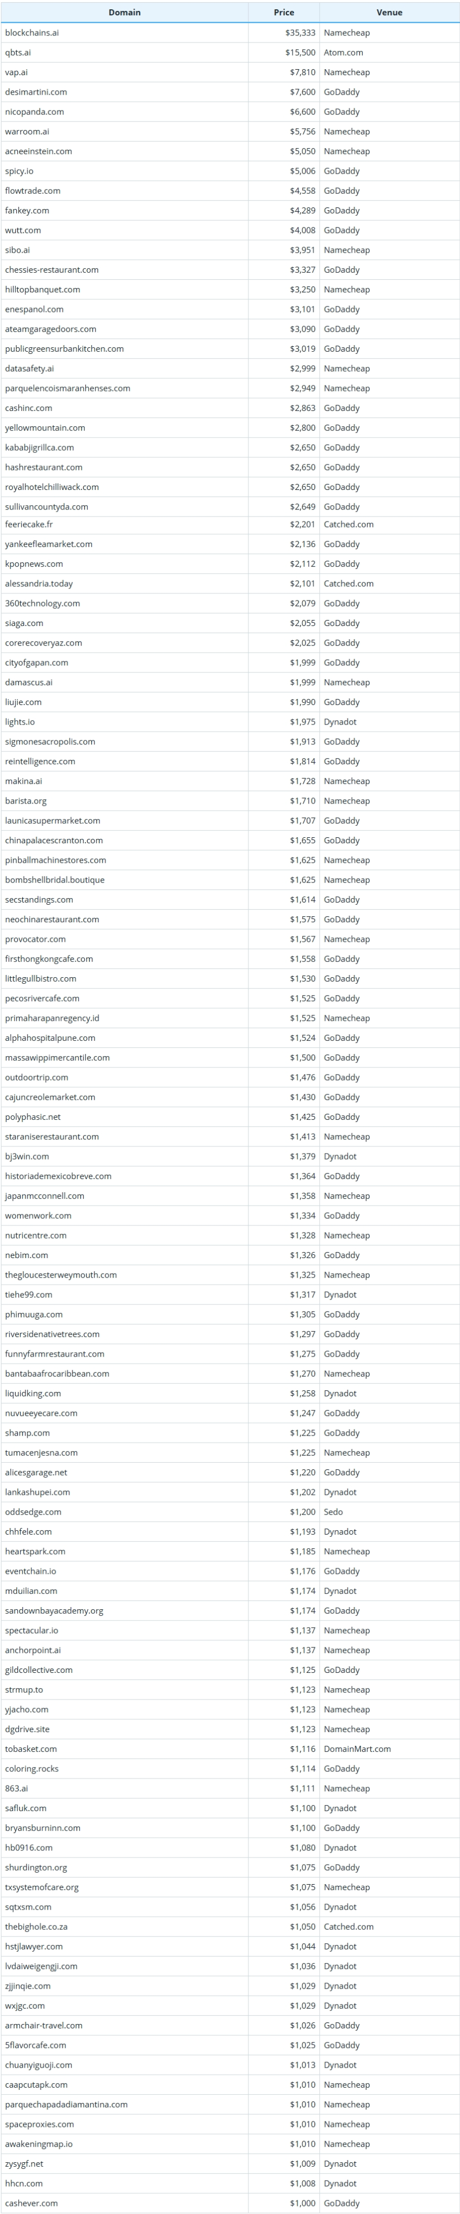Select the feeriecake.fr domain entry

coord(28,524)
